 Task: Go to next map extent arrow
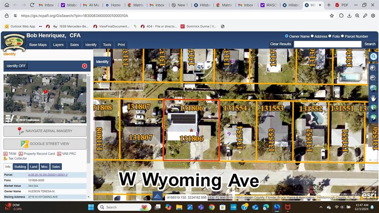(x=373, y=118)
